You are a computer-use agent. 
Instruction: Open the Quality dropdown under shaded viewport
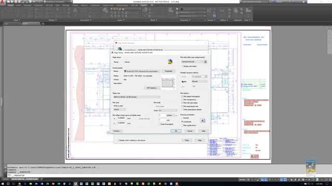199,82
